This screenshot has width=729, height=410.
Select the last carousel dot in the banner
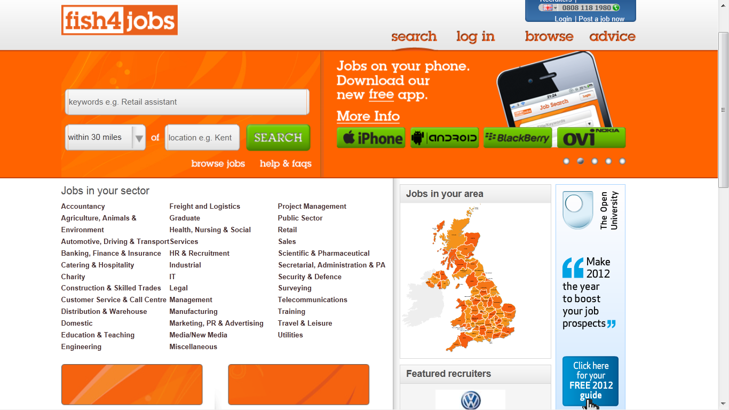point(622,161)
